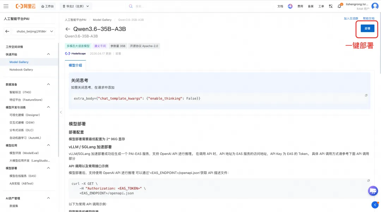381x212 pixels.
Task: Open 费用 in top navigation
Action: tap(300, 6)
